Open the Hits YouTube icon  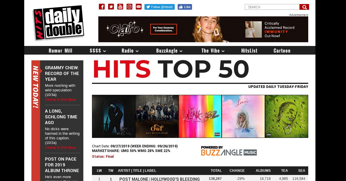(x=120, y=7)
